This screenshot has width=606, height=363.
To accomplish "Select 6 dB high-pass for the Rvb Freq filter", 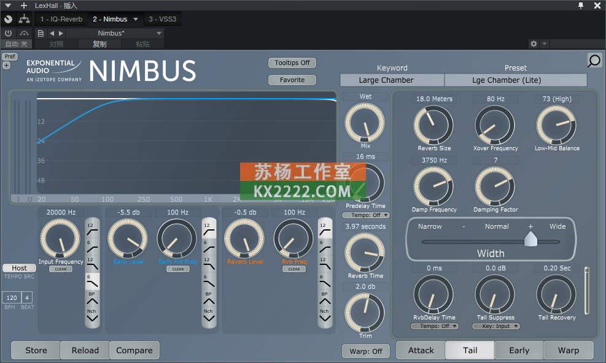I will coord(325,246).
